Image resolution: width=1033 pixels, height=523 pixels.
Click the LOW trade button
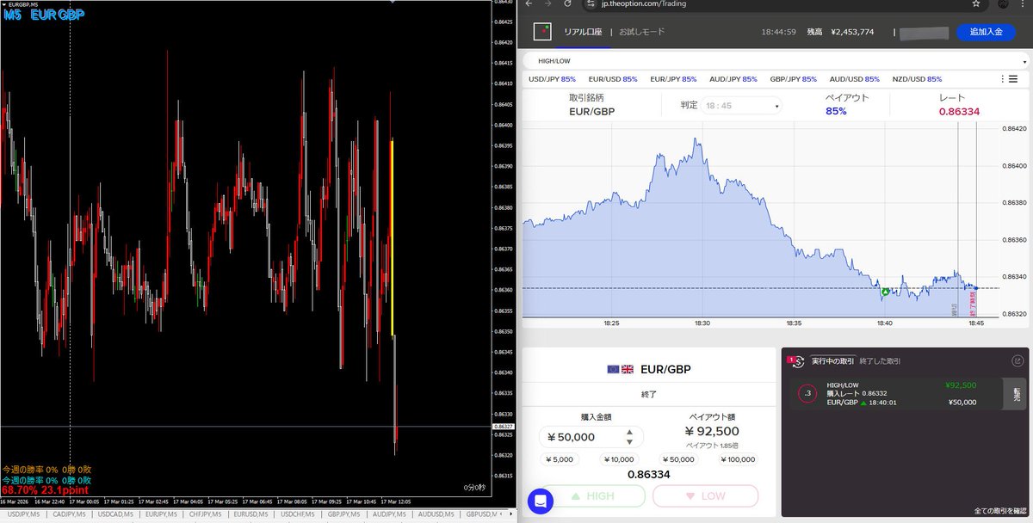pyautogui.click(x=705, y=496)
